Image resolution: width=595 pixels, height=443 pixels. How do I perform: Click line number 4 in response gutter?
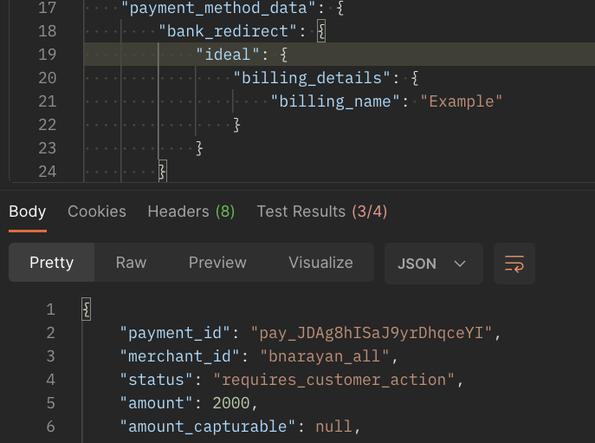(50, 380)
